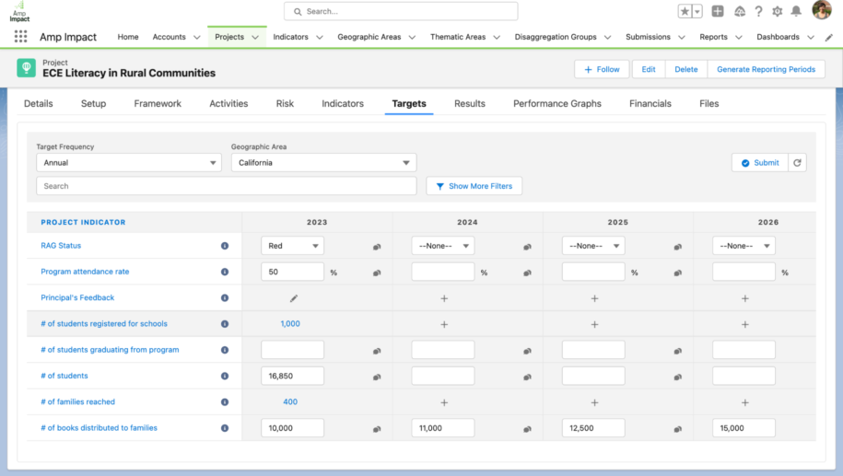
Task: Open the App Launcher grid icon
Action: click(20, 37)
